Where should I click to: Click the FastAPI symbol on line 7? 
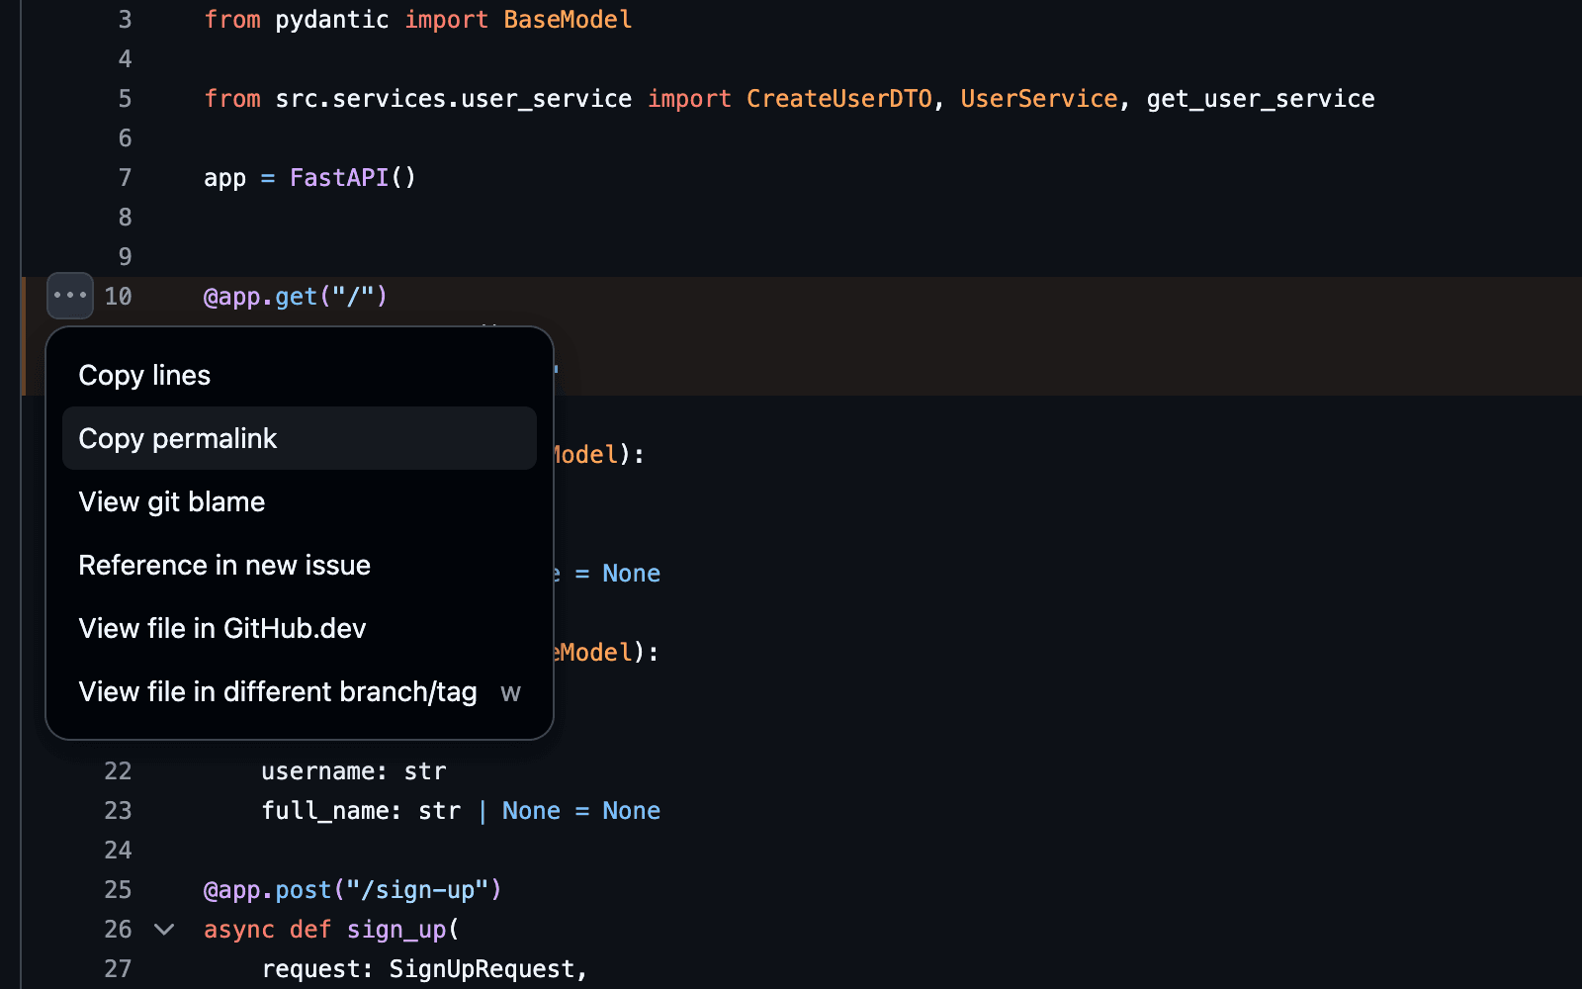[338, 177]
